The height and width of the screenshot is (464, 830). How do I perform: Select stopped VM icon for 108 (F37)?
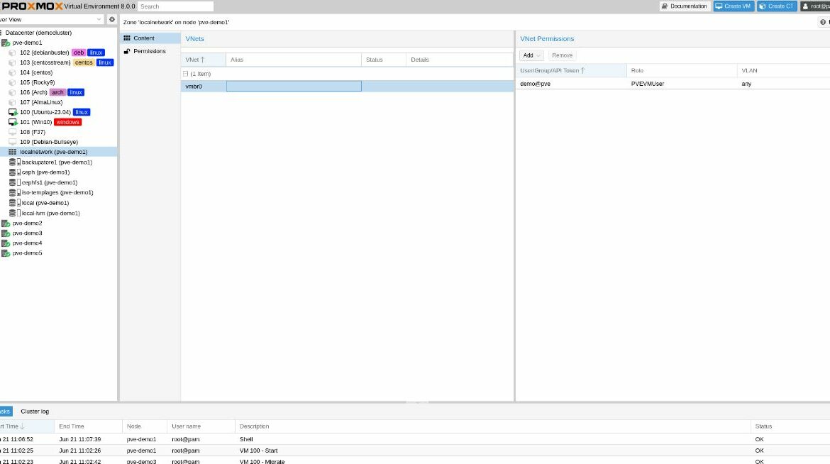[13, 132]
